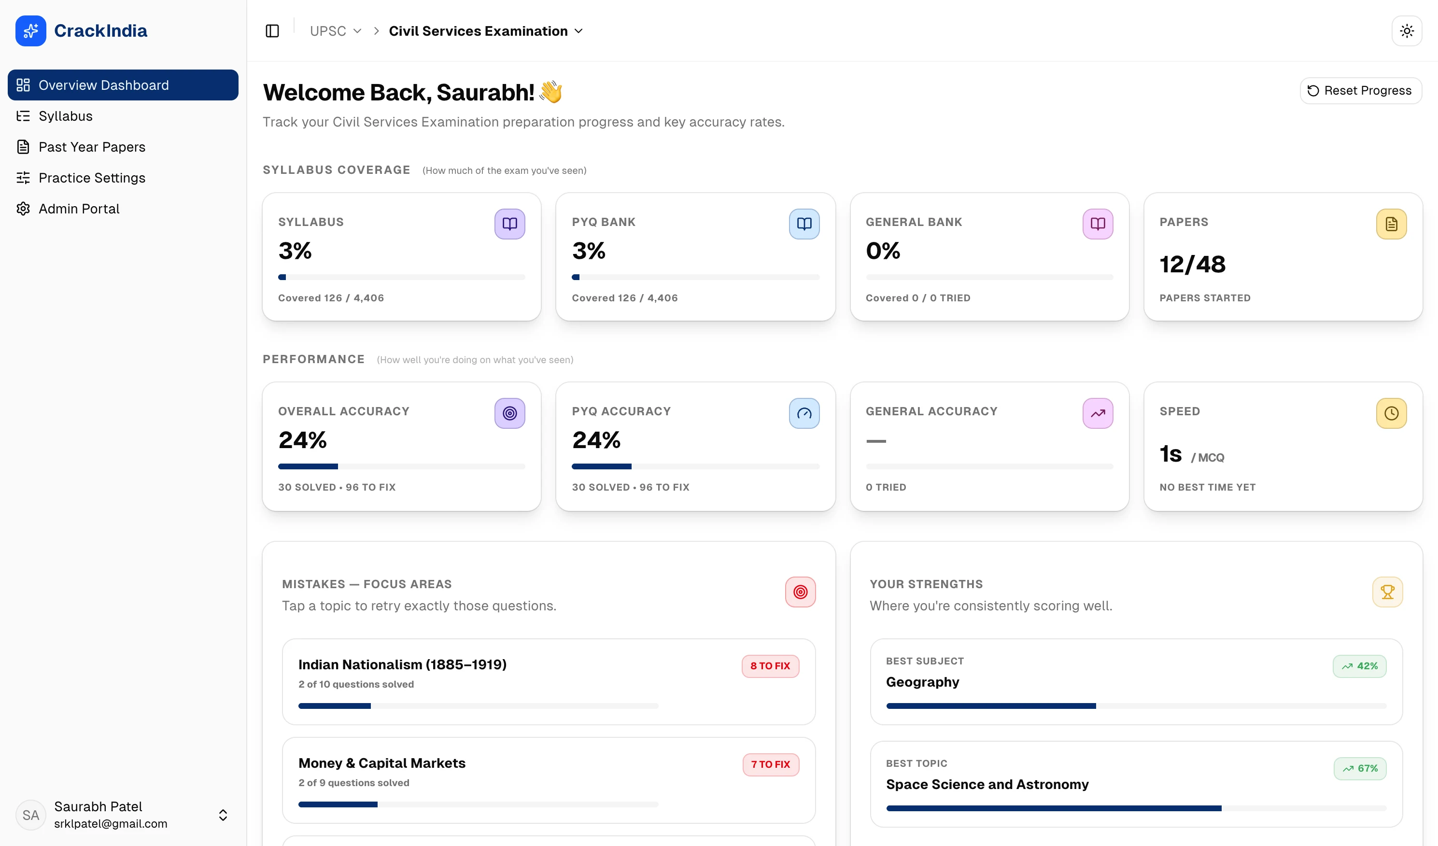Click the Reset Progress circular arrow icon
The width and height of the screenshot is (1438, 846).
(1313, 91)
